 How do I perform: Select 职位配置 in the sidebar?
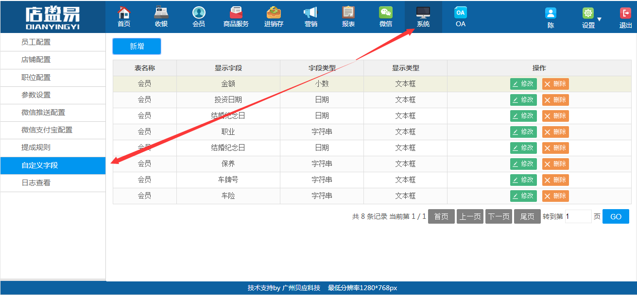point(53,78)
